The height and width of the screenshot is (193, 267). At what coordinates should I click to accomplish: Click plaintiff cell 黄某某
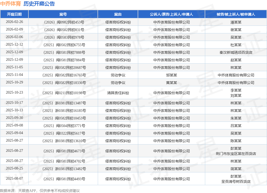171,83
